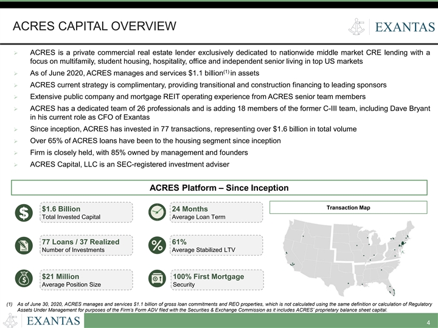Select the '77 Loans / 37 Realized' text
438x328 pixels.
(x=81, y=242)
